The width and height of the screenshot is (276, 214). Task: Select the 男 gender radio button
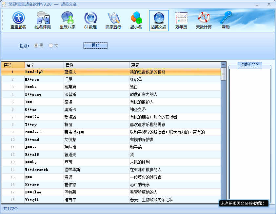[36, 45]
